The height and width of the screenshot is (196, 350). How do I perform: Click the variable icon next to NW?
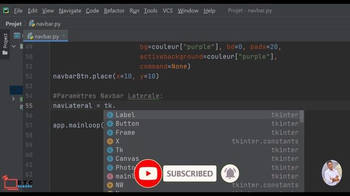point(110,185)
